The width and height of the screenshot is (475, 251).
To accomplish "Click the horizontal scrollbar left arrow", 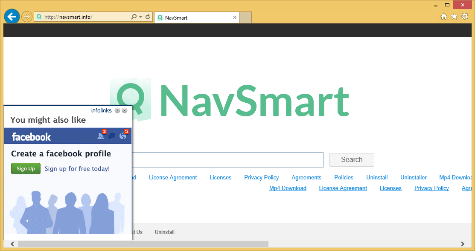I will point(12,244).
